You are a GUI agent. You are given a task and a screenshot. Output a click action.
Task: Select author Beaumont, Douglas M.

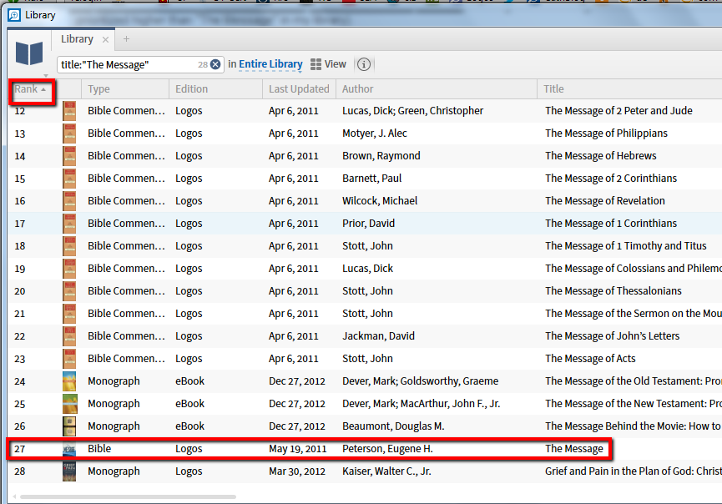[x=393, y=426]
